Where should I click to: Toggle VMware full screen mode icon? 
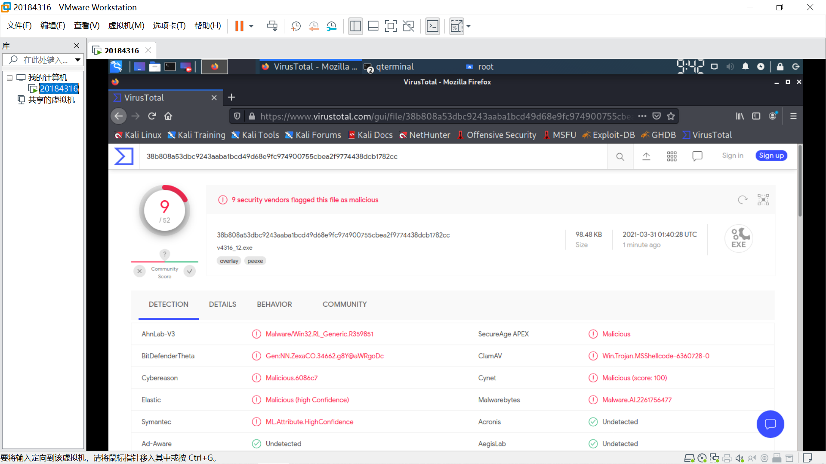pos(391,26)
